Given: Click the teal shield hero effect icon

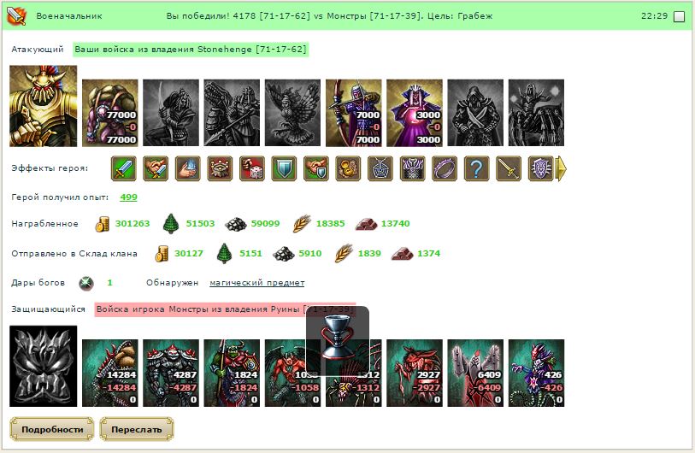Looking at the screenshot, I should click(x=284, y=169).
